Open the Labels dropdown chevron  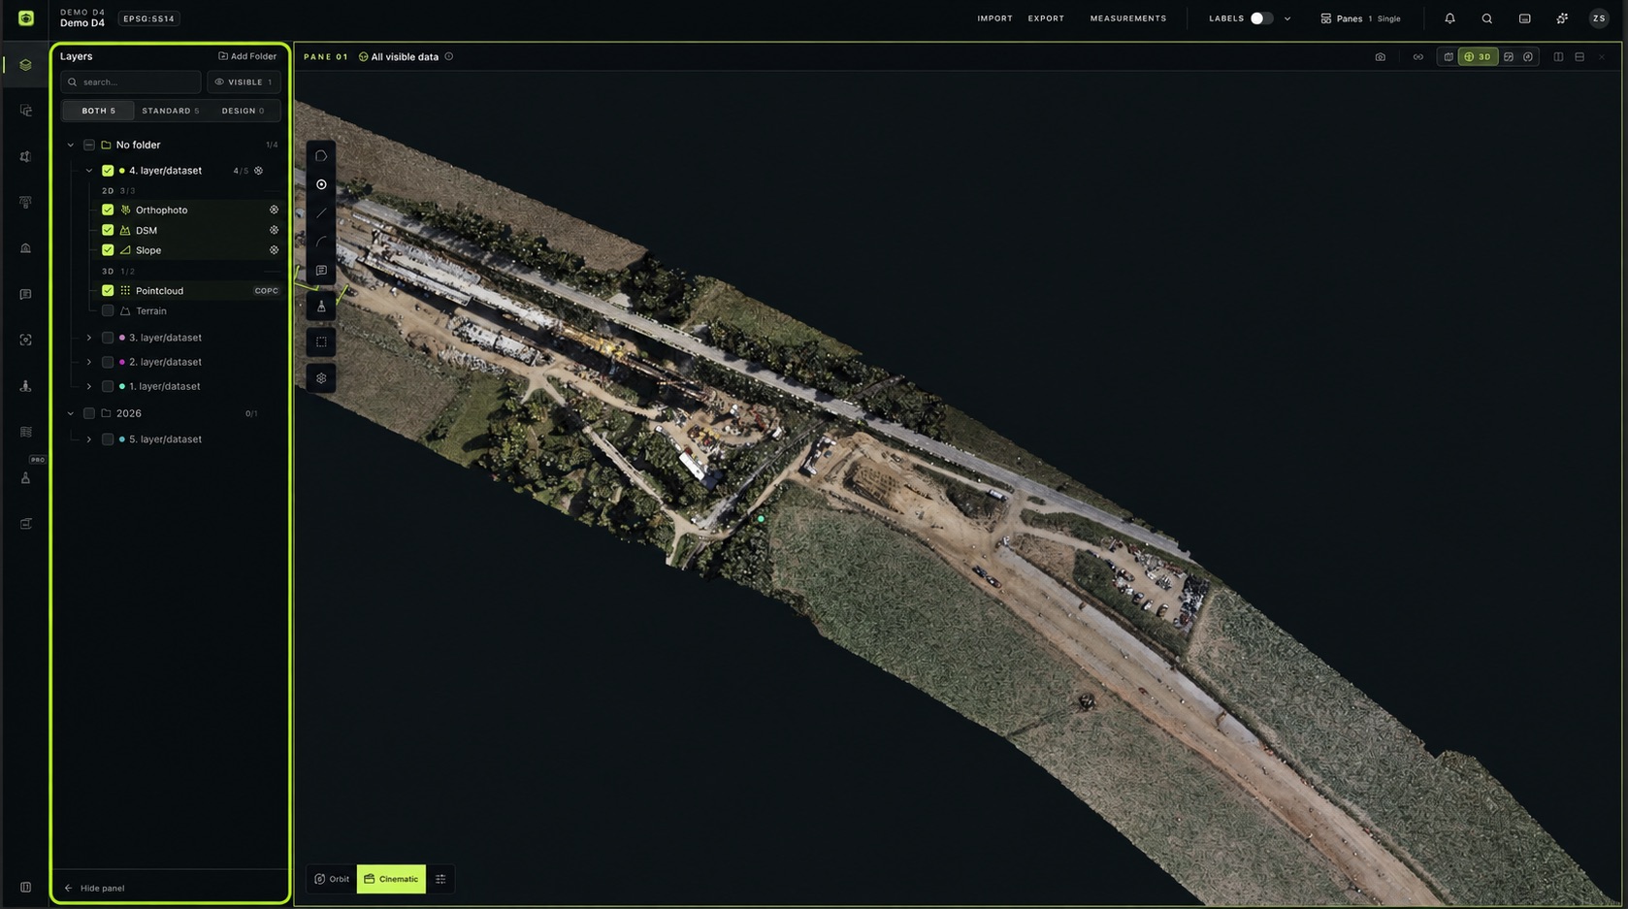click(1287, 18)
